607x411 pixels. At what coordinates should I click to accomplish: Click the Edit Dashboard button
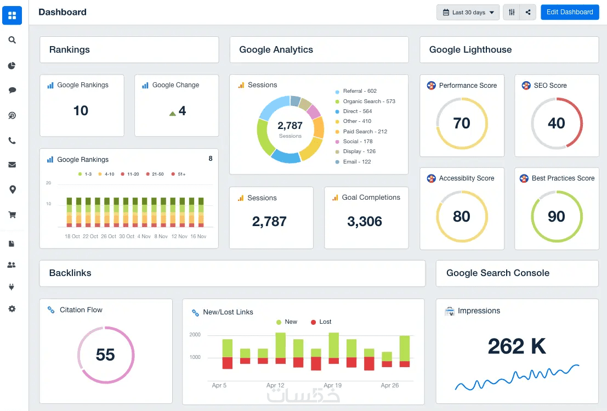click(570, 12)
